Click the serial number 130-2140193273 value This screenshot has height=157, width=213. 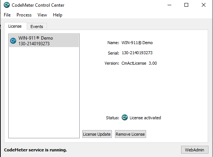(137, 53)
